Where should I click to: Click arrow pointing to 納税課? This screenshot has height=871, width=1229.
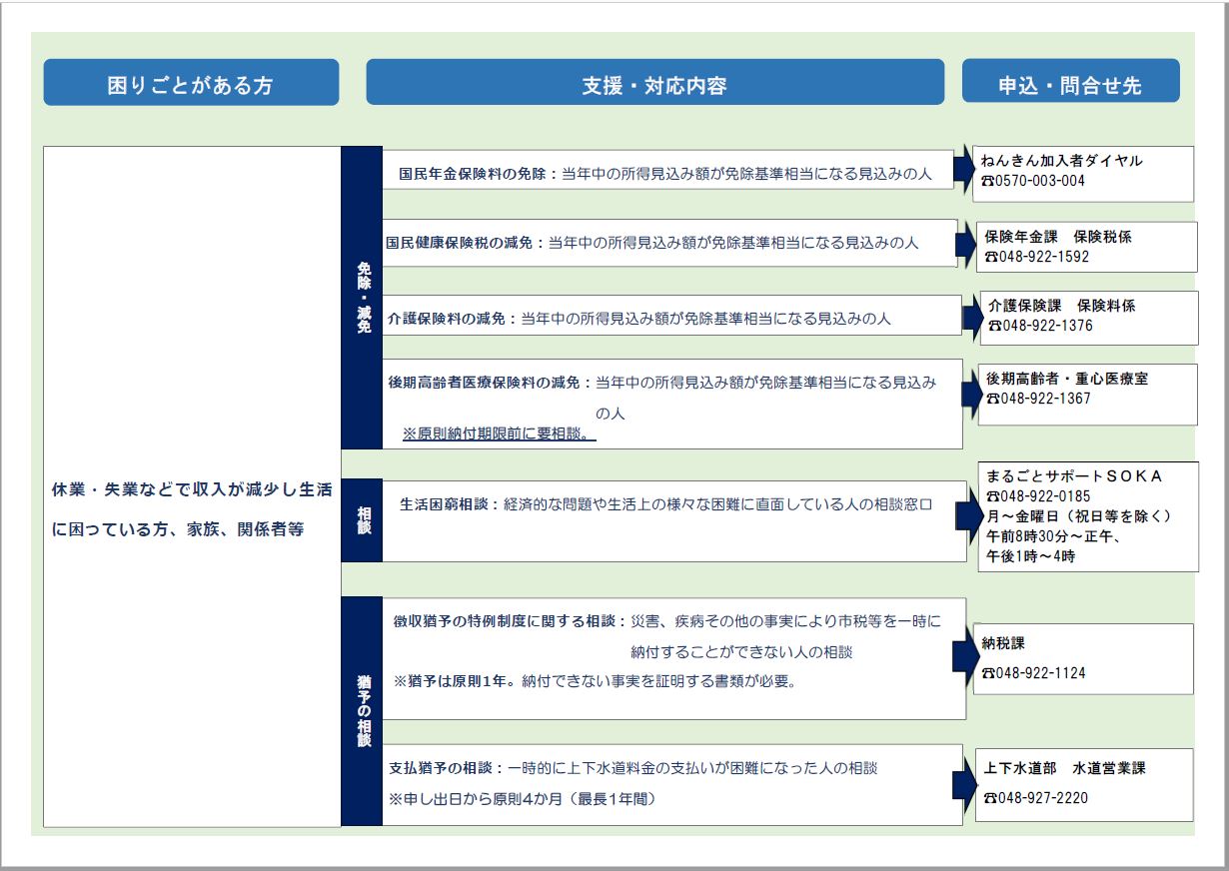click(964, 655)
